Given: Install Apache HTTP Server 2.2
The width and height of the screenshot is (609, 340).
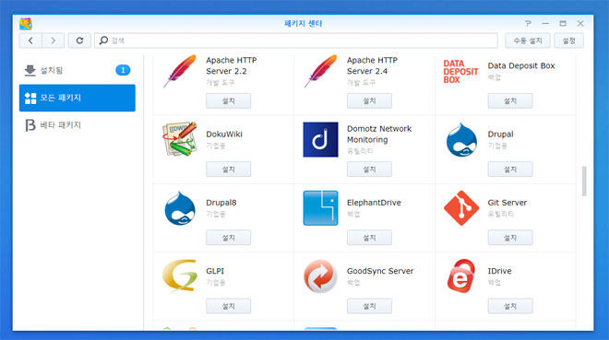Looking at the screenshot, I should tap(229, 100).
